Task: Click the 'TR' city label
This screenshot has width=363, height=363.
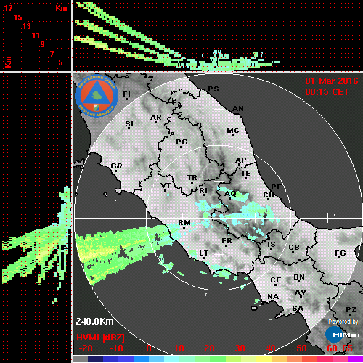Action: pos(192,178)
